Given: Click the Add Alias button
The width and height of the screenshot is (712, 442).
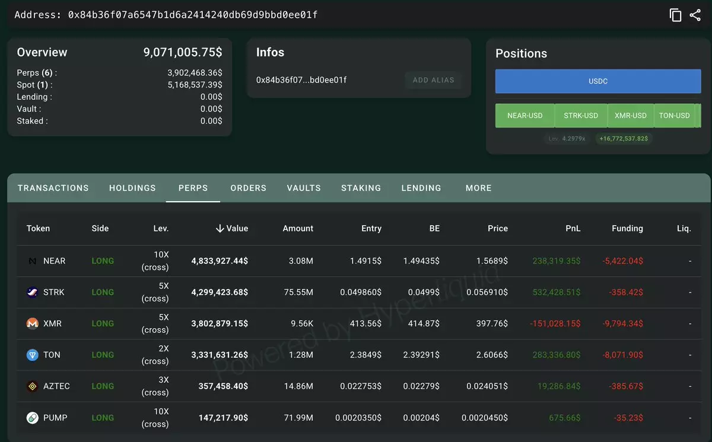Looking at the screenshot, I should (x=433, y=80).
